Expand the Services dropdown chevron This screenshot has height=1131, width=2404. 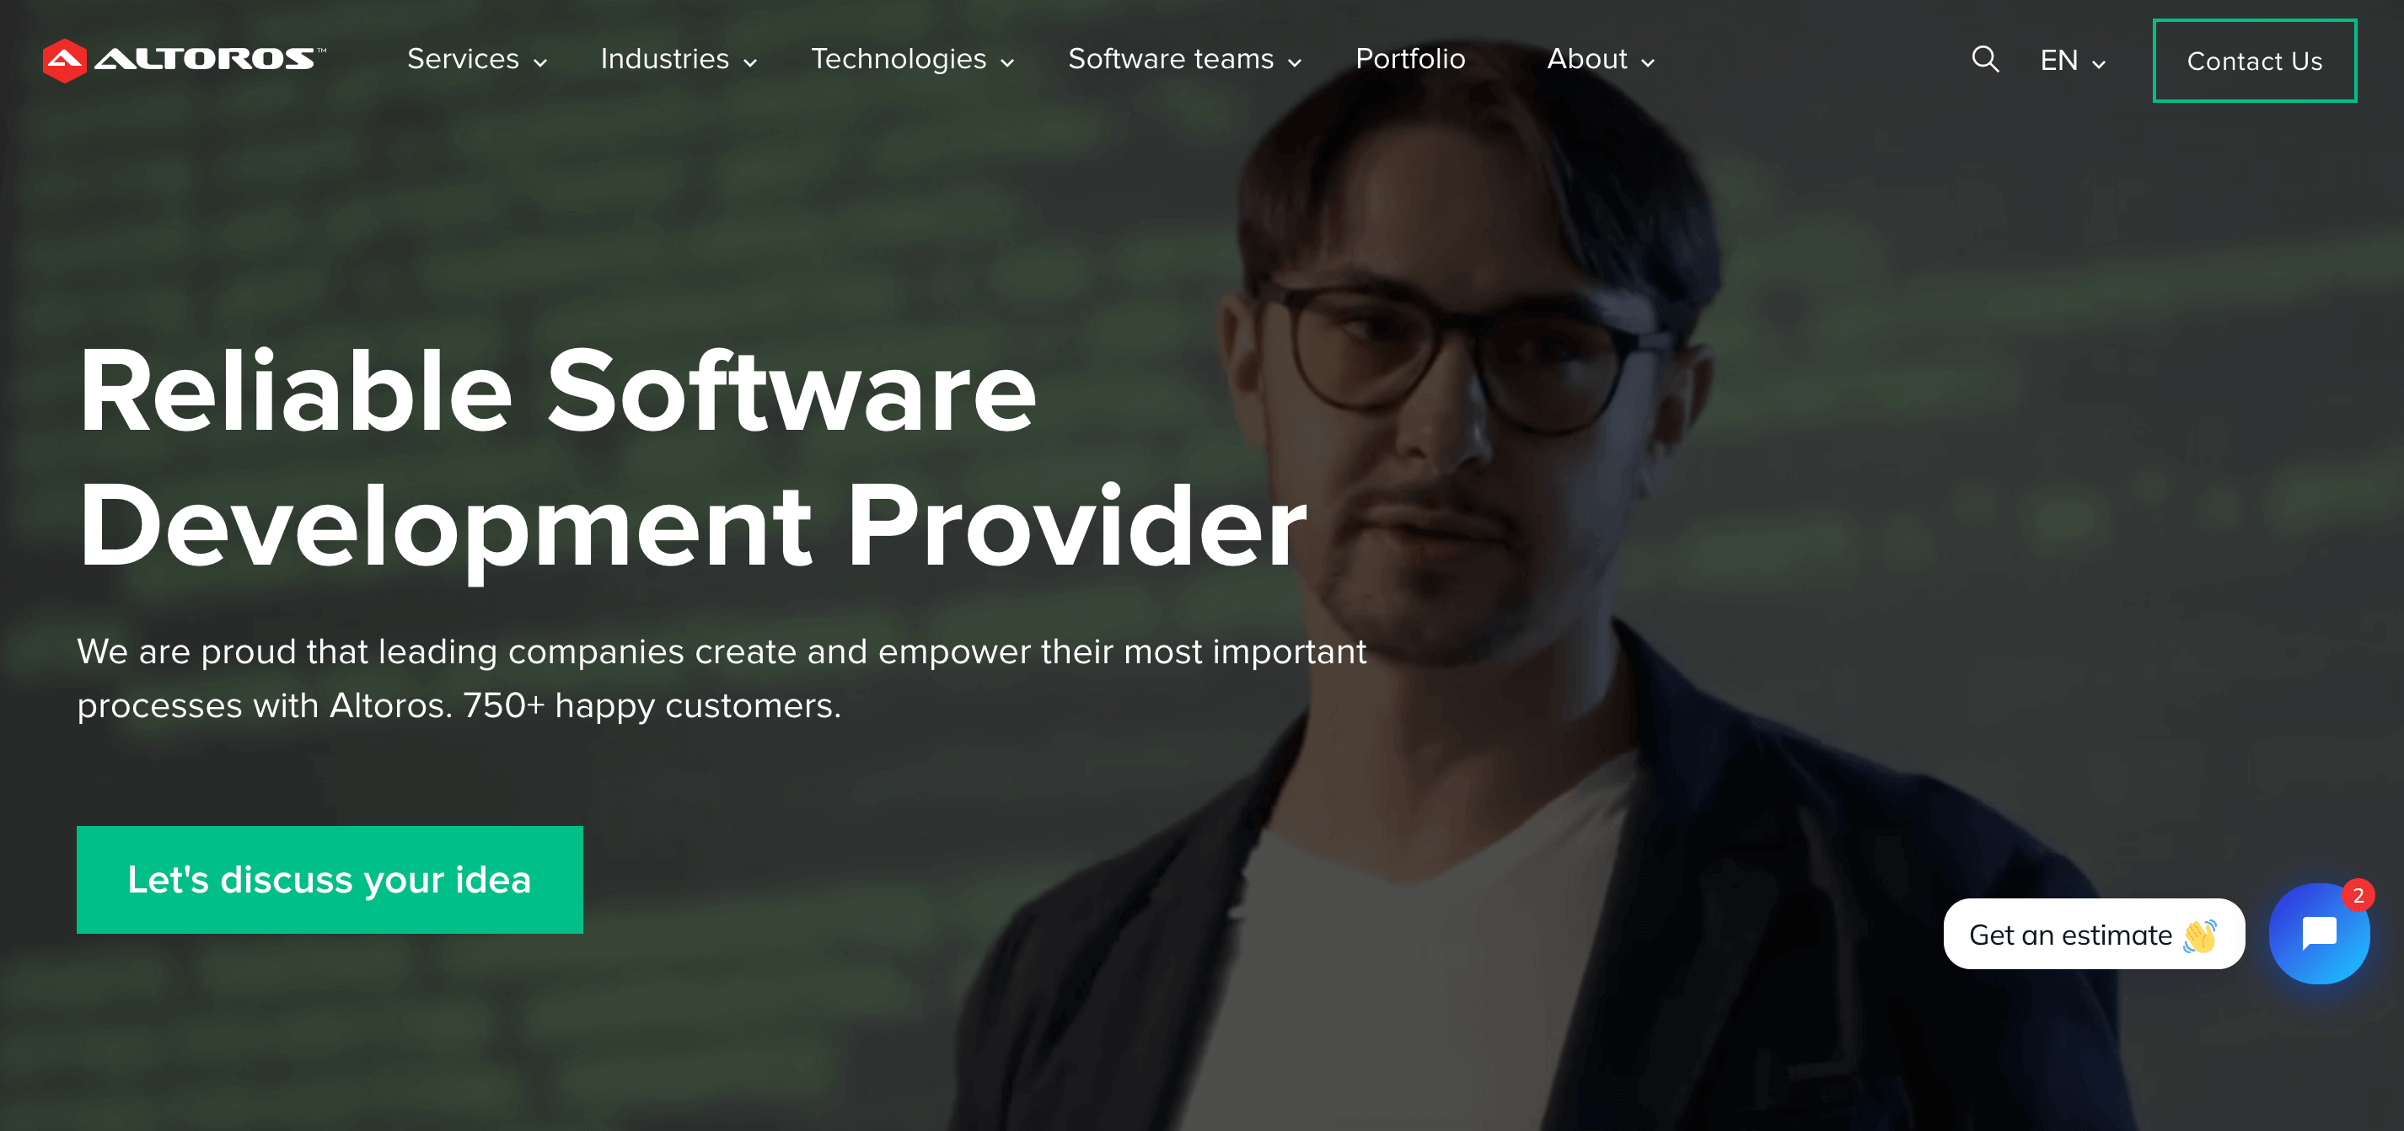[540, 62]
